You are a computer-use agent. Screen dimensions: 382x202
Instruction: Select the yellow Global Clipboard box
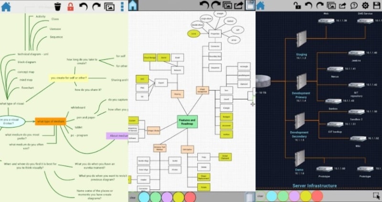(x=225, y=157)
